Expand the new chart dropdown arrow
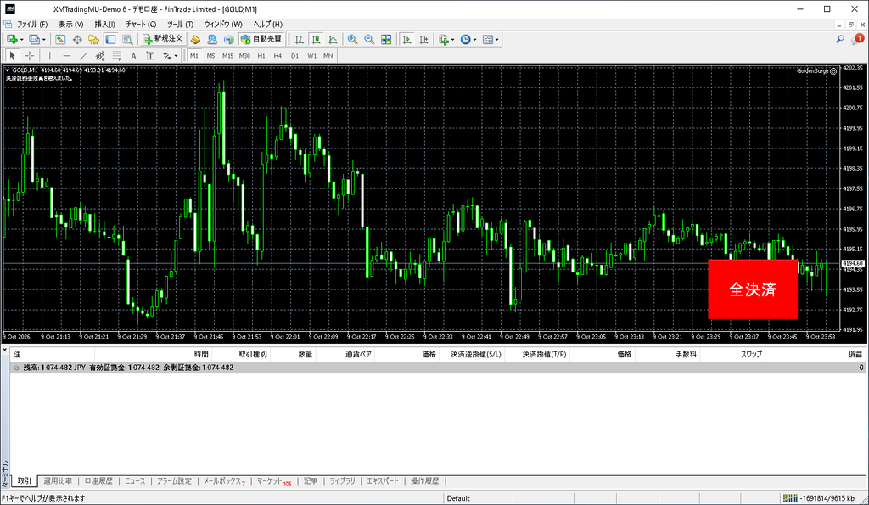869x505 pixels. (21, 40)
